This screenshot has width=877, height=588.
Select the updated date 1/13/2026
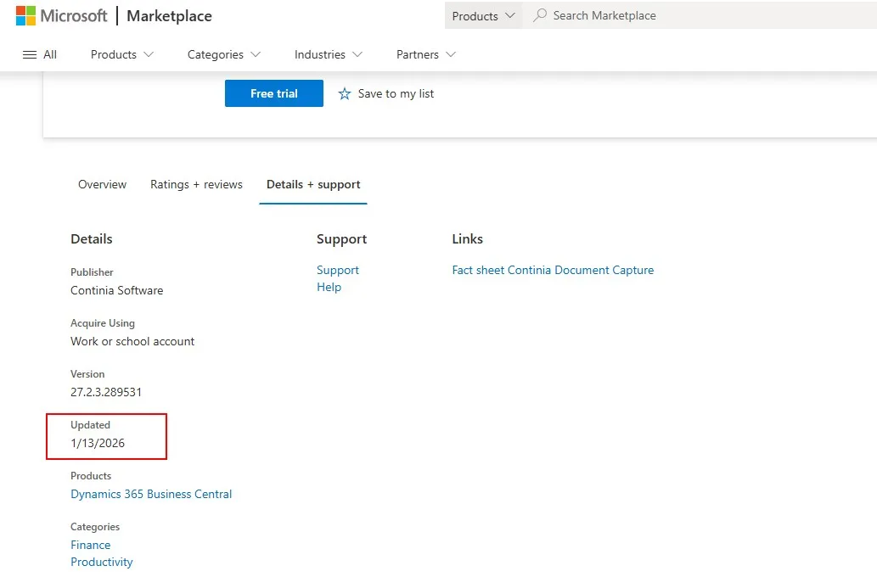click(x=98, y=443)
